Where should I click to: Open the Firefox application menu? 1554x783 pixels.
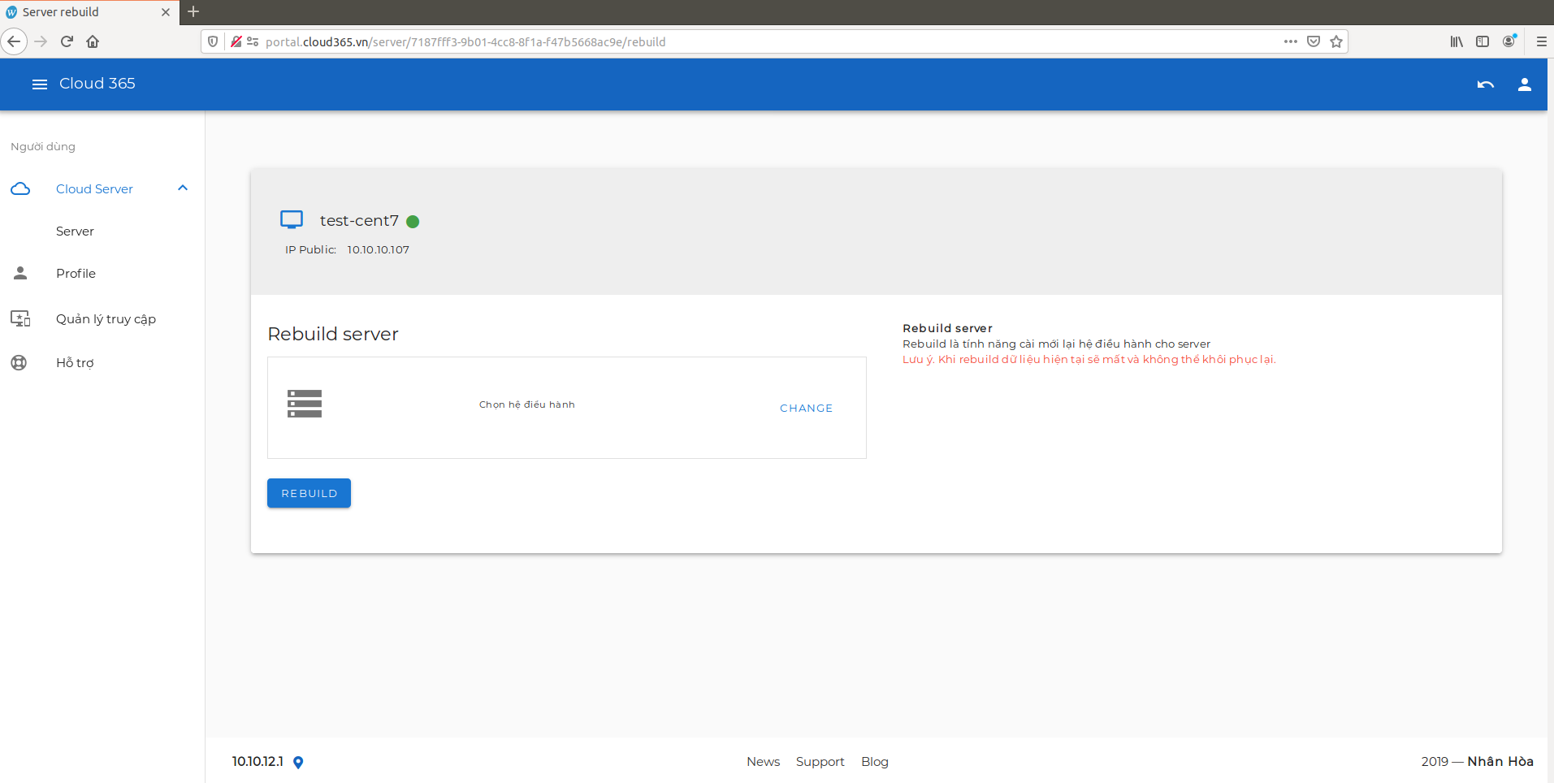click(x=1541, y=41)
